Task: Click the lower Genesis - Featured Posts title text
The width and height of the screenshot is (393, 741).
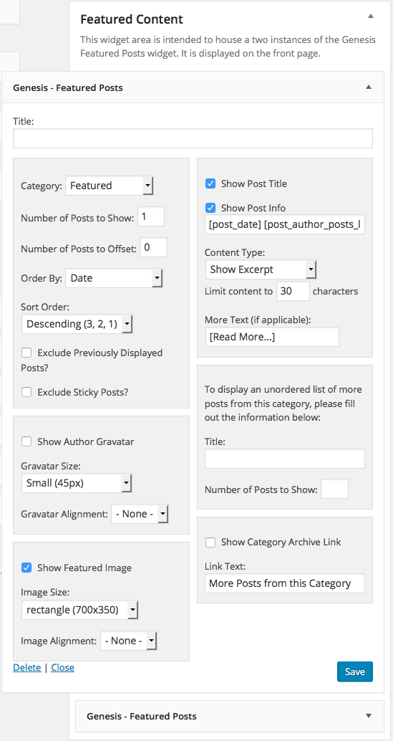Action: 142,716
